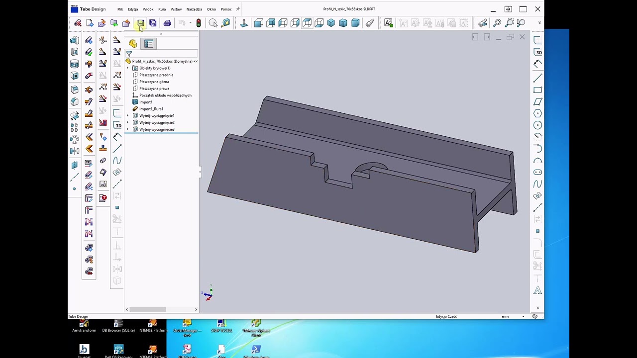Open the Text tool in right toolbar
Viewport: 637px width, 358px height.
[537, 290]
